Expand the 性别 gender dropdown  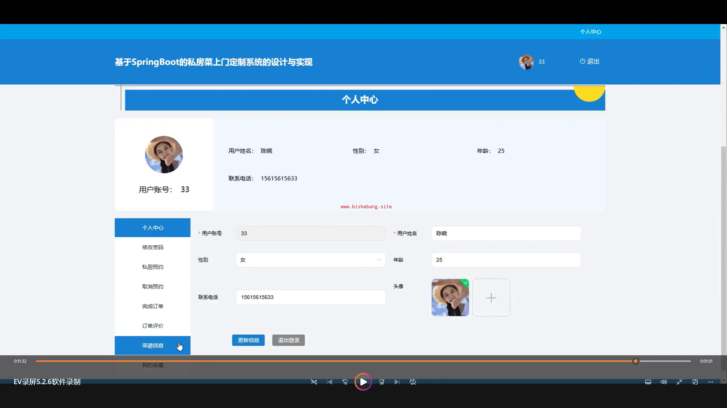311,260
